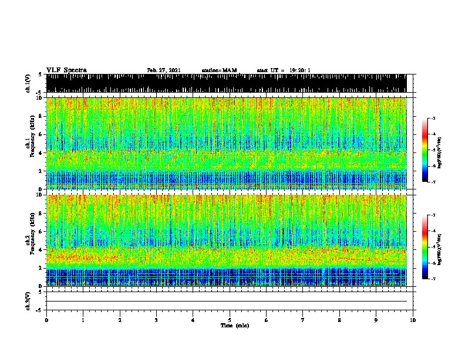Click time axis tick label "0"
465x359 pixels.
point(46,320)
